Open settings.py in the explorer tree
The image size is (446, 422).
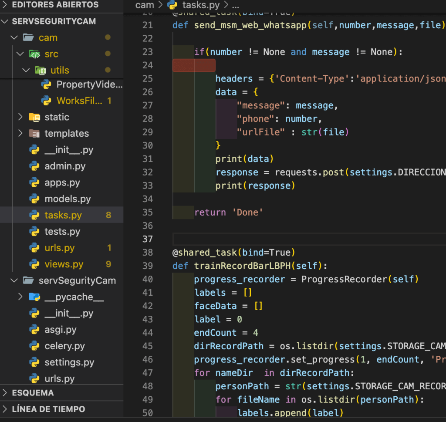point(69,362)
